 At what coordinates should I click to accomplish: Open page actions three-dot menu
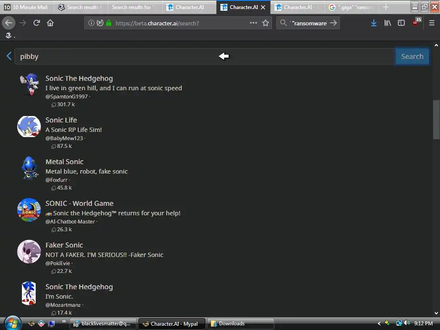254,23
